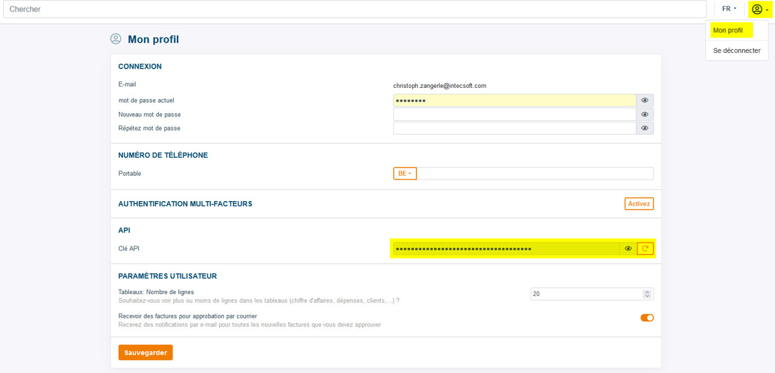Open the FR language dropdown
The height and width of the screenshot is (373, 775).
(729, 9)
